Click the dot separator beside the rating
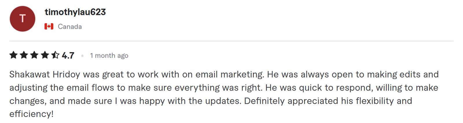 pyautogui.click(x=82, y=56)
